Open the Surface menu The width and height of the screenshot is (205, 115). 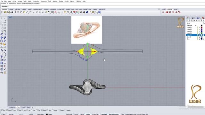point(20,1)
